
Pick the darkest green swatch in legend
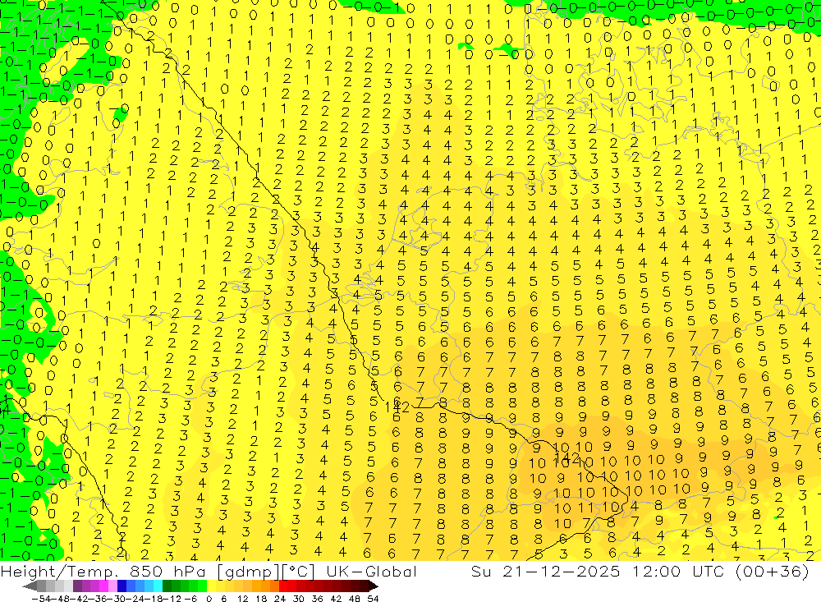[167, 586]
